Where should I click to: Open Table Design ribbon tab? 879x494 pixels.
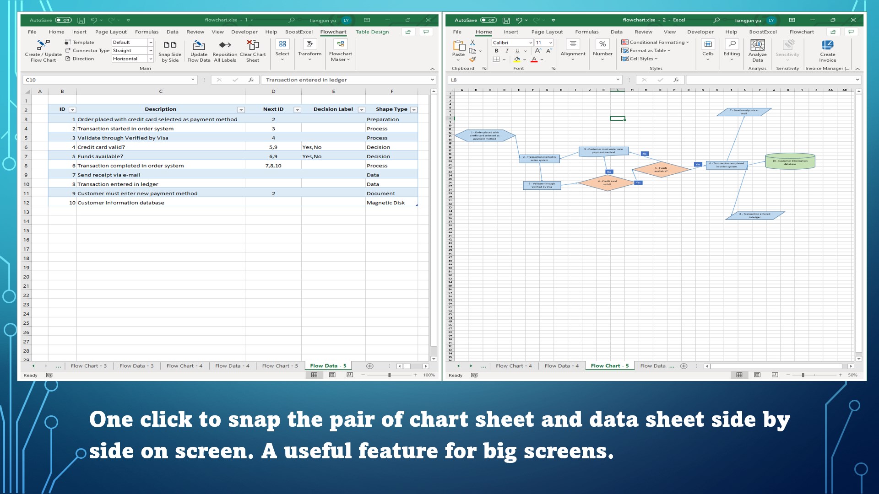(x=372, y=32)
